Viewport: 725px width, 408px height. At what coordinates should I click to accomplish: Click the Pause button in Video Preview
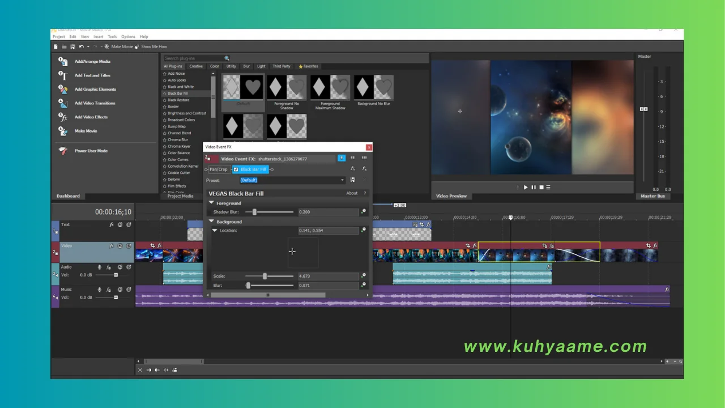[x=534, y=187]
